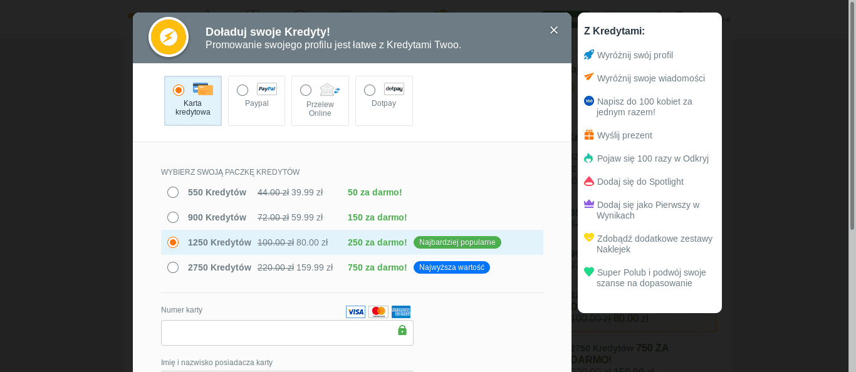Click the 159.99 zł price text
The width and height of the screenshot is (856, 372).
pyautogui.click(x=315, y=267)
